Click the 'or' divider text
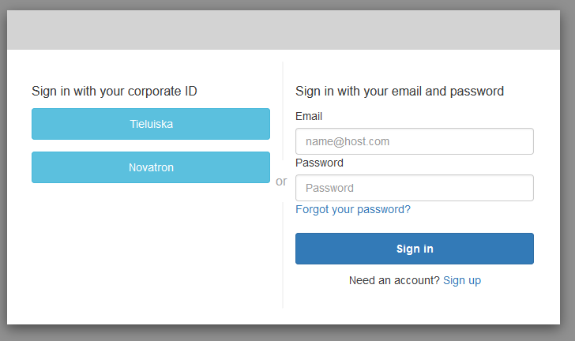Image resolution: width=575 pixels, height=341 pixels. tap(281, 182)
